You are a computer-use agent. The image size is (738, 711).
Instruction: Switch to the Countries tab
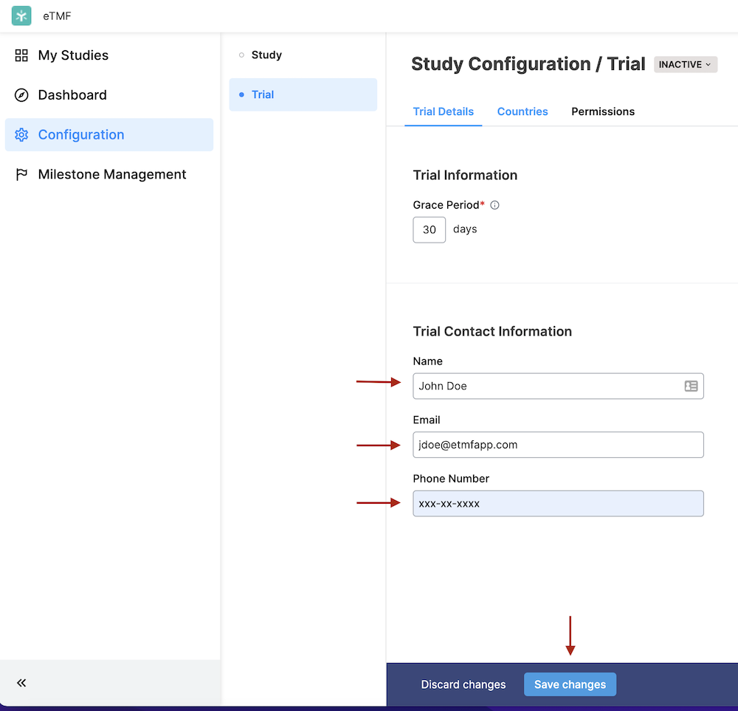523,112
